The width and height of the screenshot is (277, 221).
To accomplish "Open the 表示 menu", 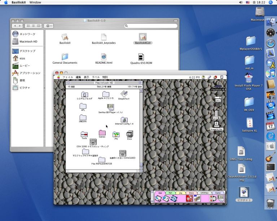I will [x=87, y=77].
